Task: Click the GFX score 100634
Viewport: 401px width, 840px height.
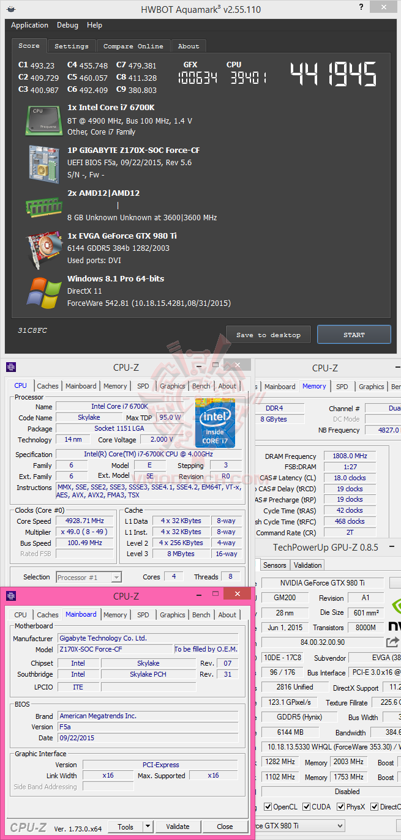Action: pyautogui.click(x=197, y=77)
